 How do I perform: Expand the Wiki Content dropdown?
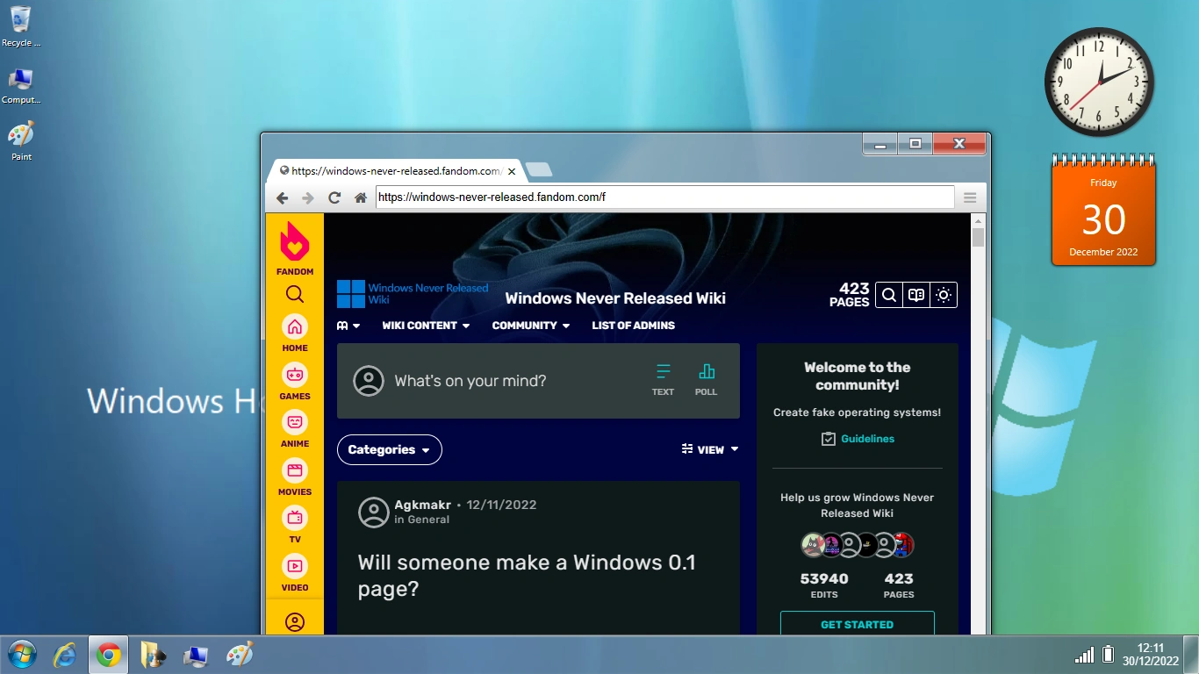coord(426,326)
